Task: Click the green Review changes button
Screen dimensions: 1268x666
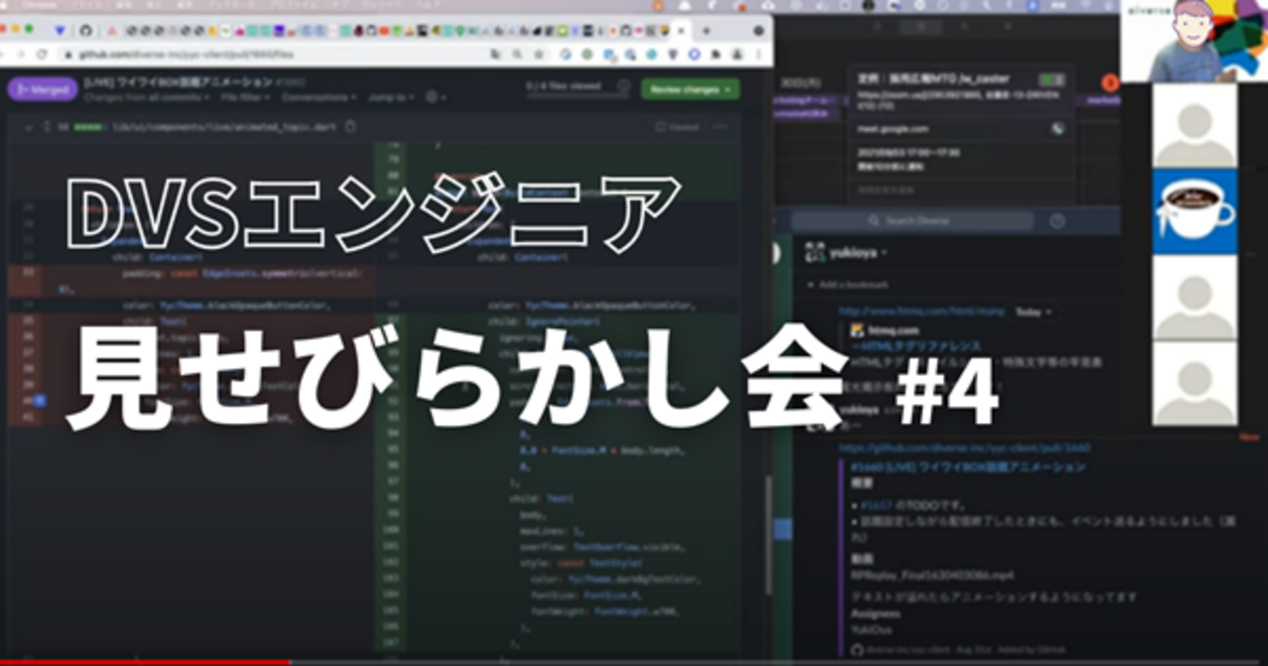Action: (690, 89)
